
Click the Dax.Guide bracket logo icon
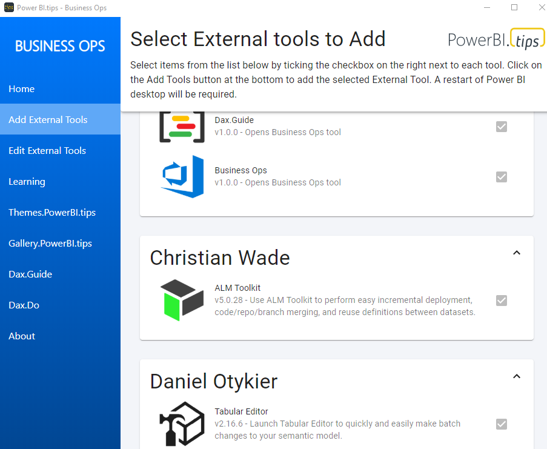pos(182,127)
